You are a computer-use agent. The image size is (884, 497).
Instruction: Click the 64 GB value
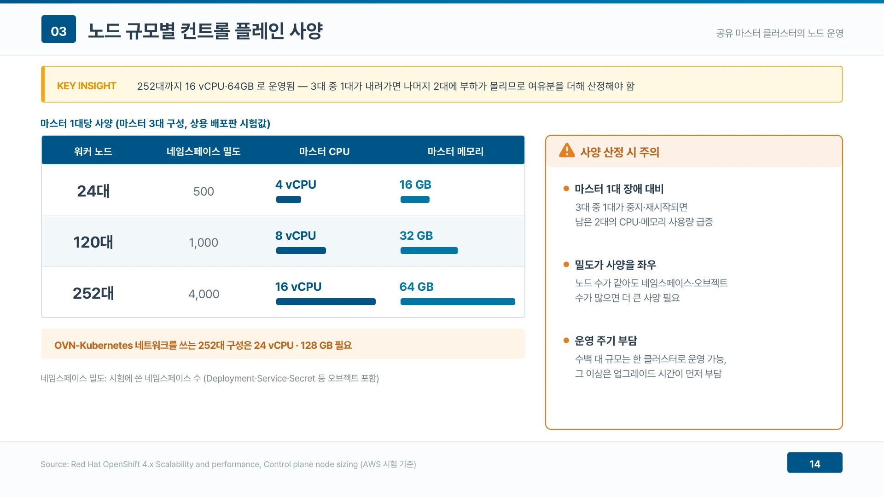[417, 287]
